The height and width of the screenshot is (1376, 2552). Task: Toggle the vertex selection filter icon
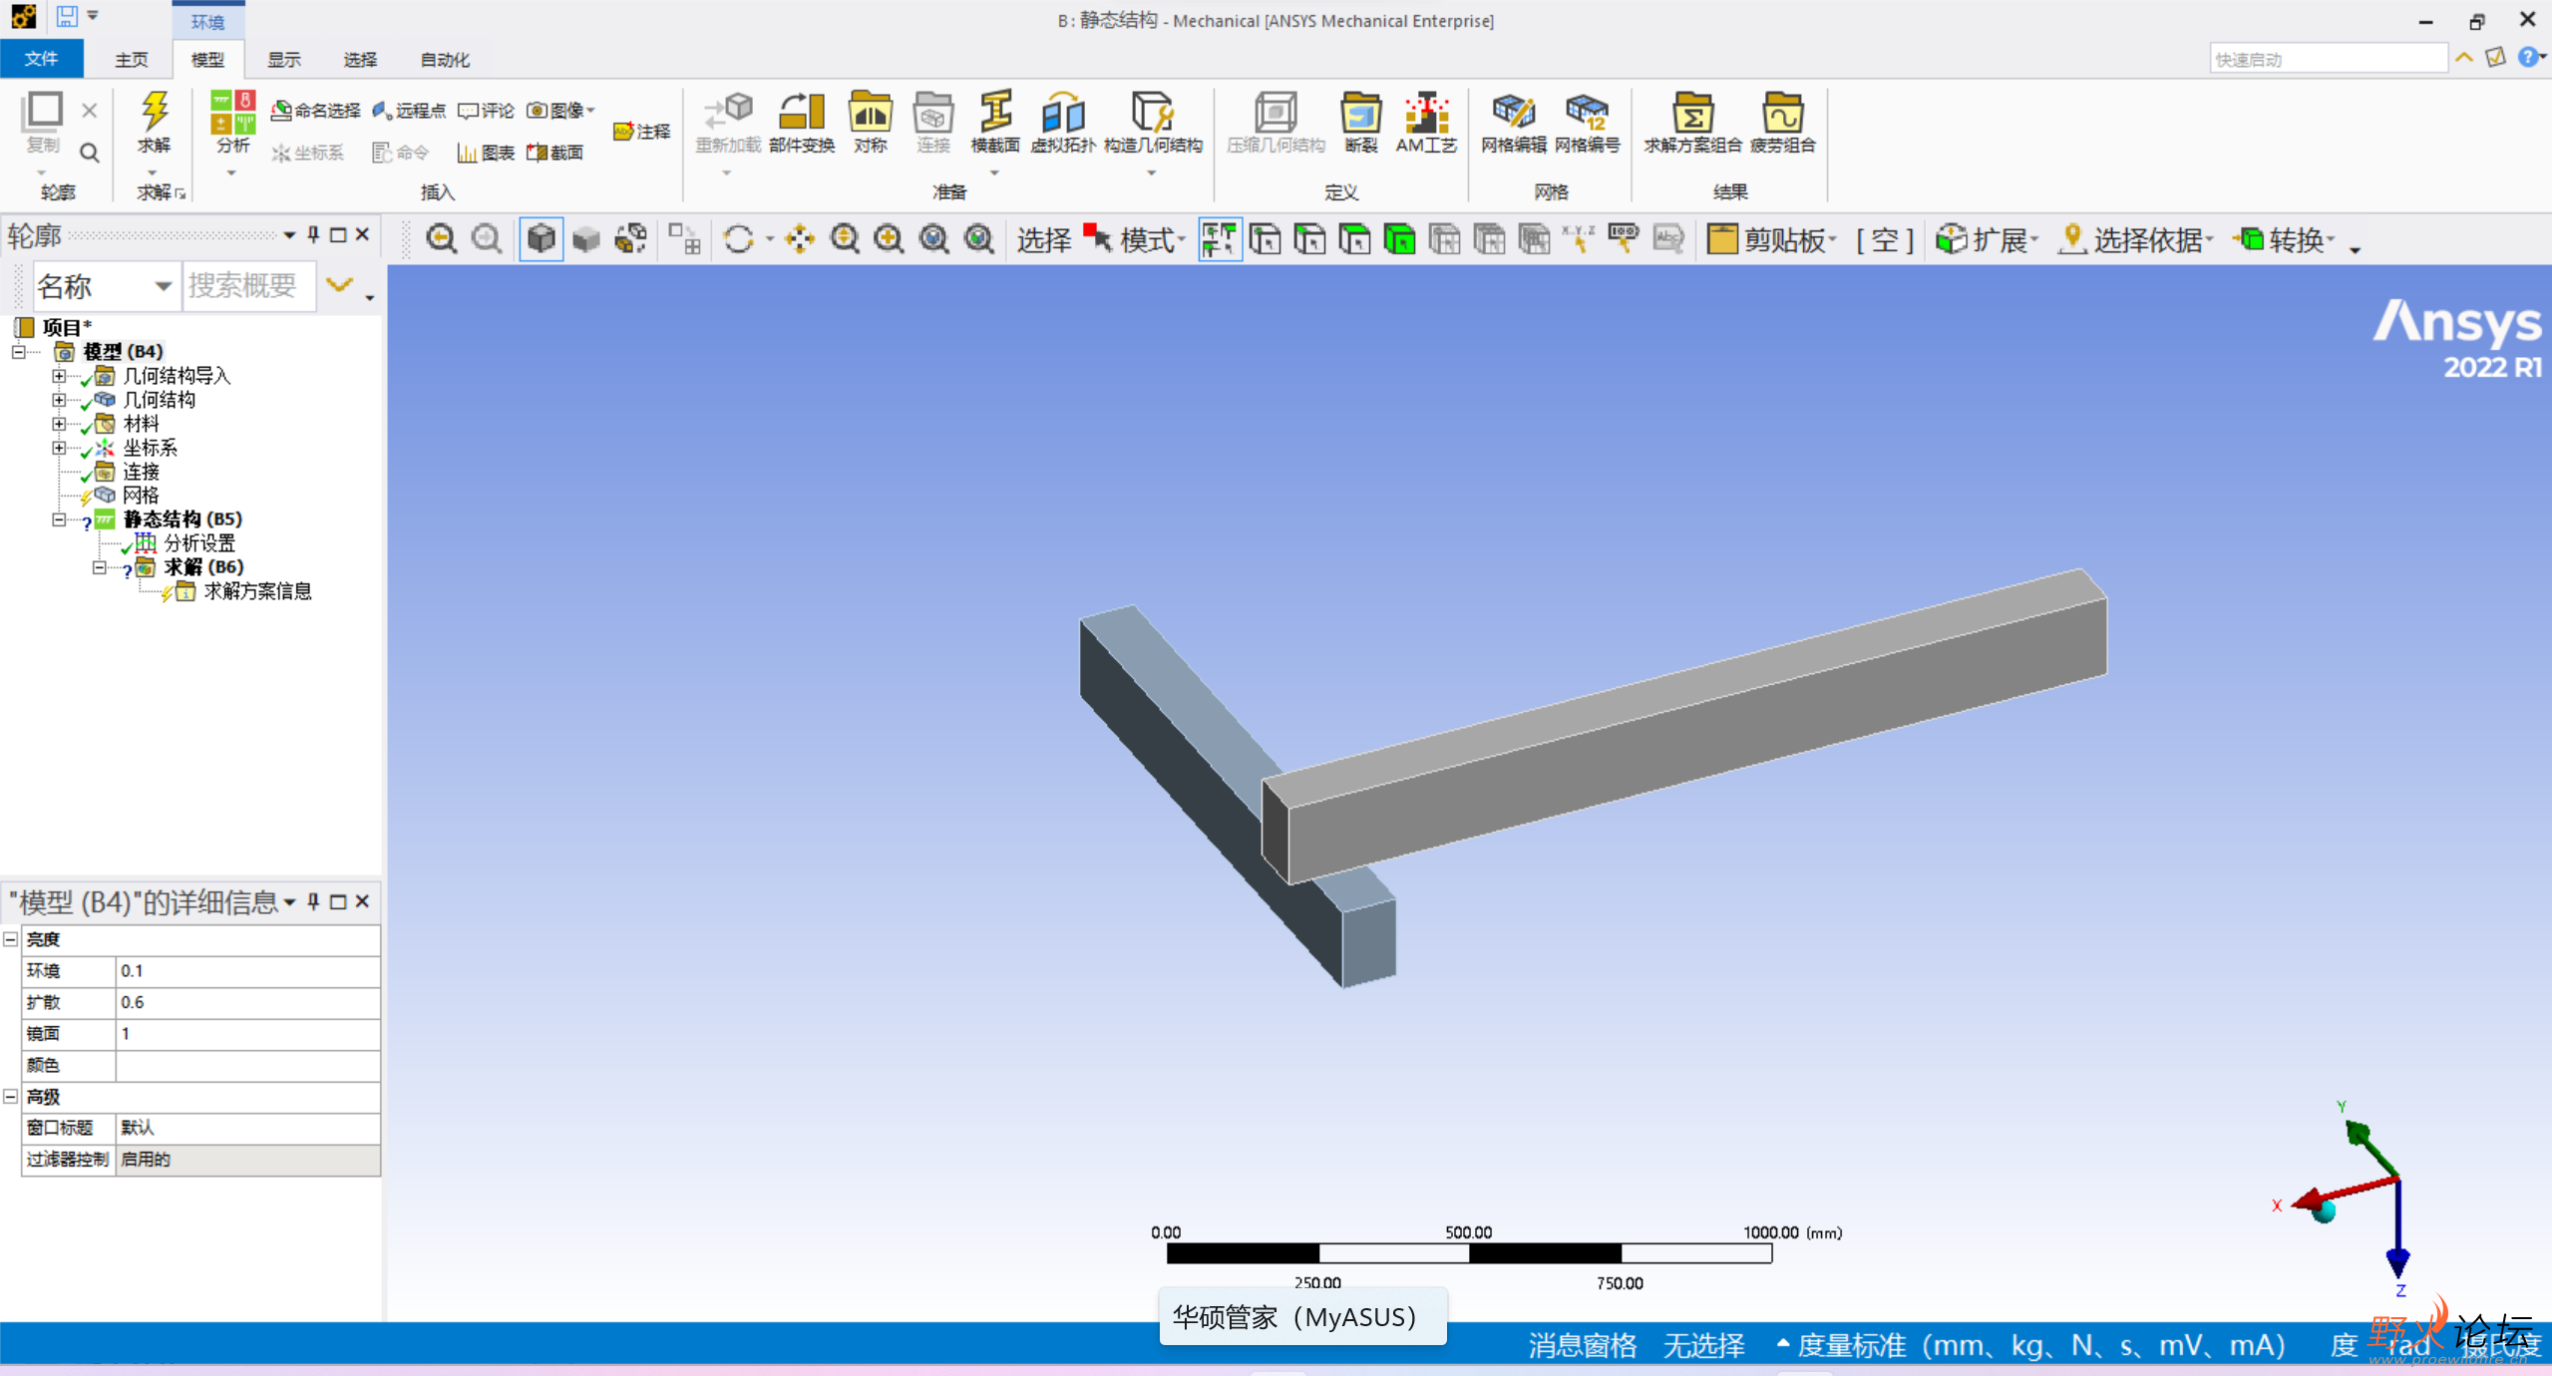(x=1266, y=239)
